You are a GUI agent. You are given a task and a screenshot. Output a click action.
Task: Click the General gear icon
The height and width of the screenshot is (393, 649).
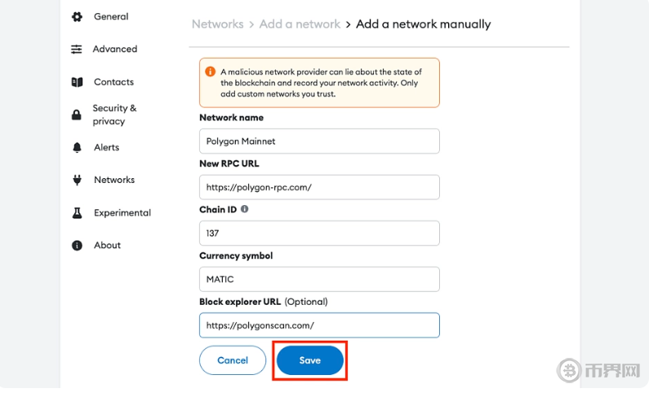[x=77, y=16]
